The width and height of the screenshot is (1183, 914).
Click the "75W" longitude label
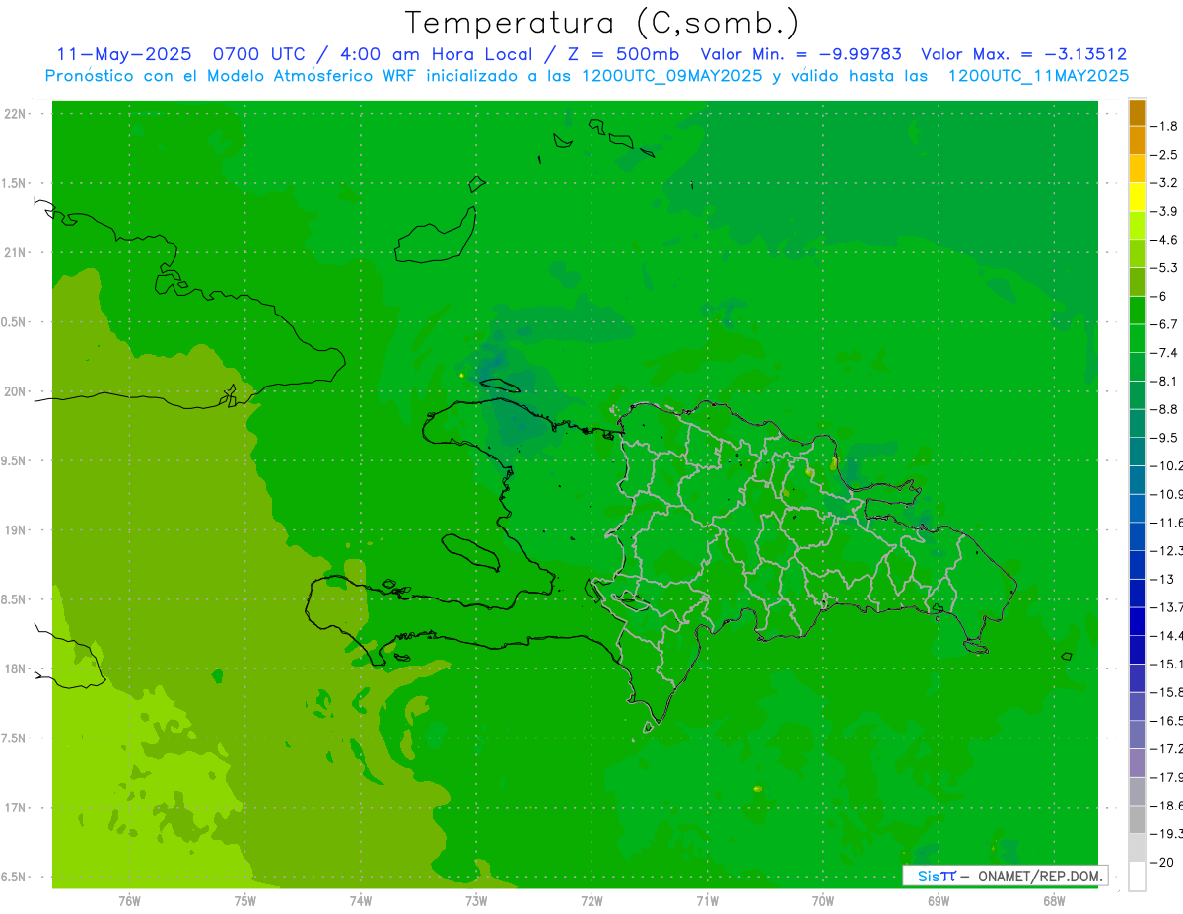[x=244, y=900]
